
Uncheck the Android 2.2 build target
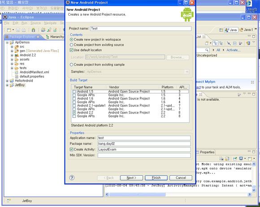pyautogui.click(x=74, y=112)
